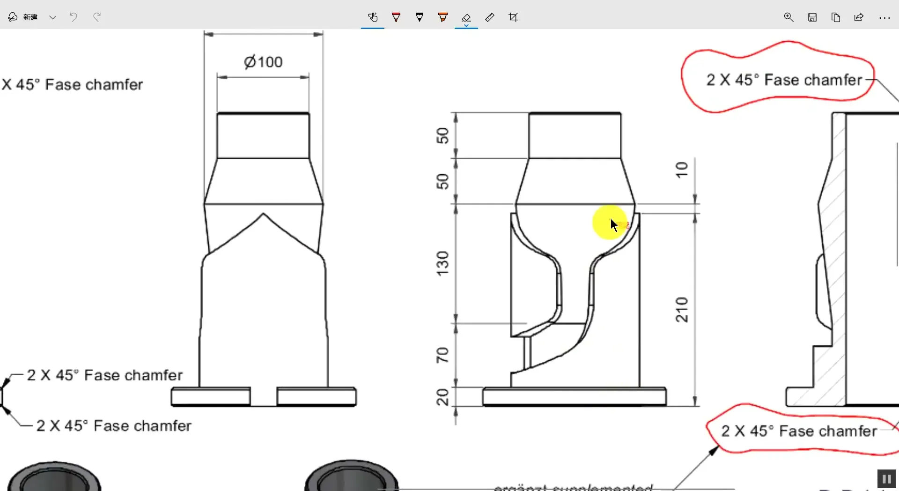Redo the last annotation
This screenshot has height=491, width=899.
(97, 17)
